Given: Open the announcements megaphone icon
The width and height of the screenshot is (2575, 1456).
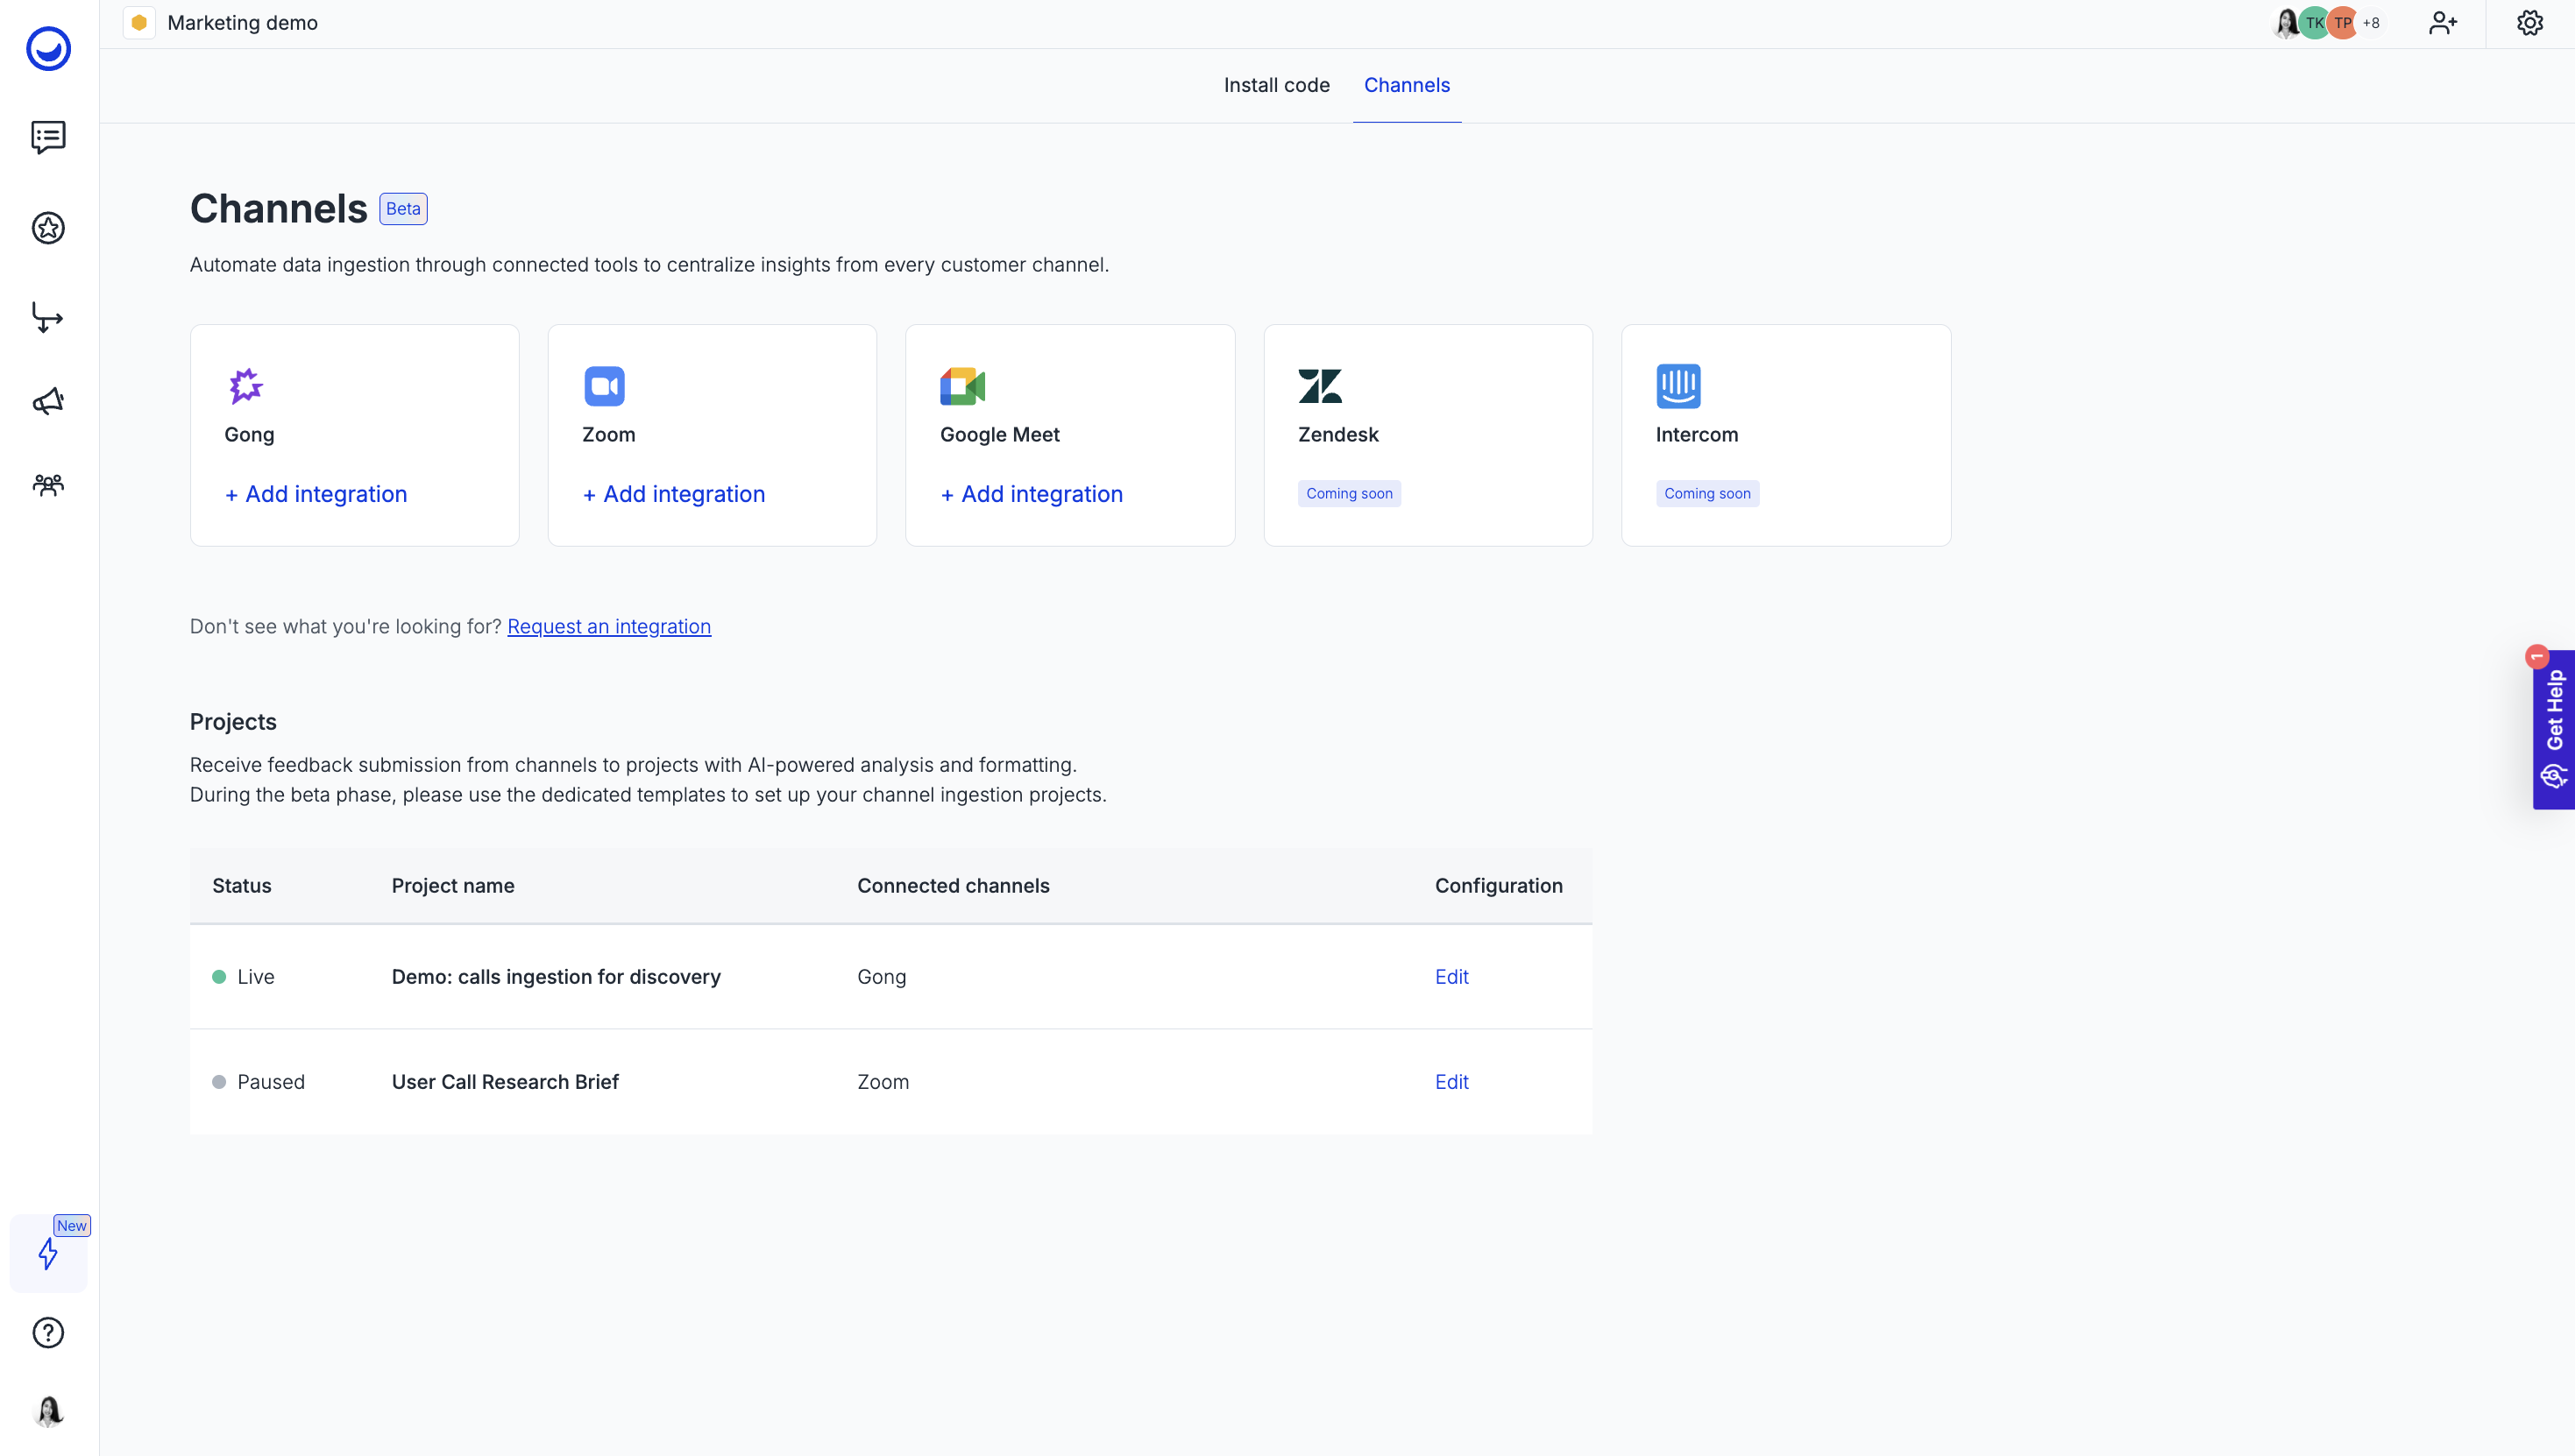Looking at the screenshot, I should (x=48, y=402).
